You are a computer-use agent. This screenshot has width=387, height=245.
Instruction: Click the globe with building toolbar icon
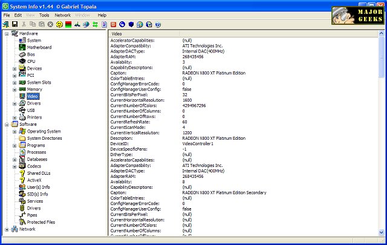140,24
